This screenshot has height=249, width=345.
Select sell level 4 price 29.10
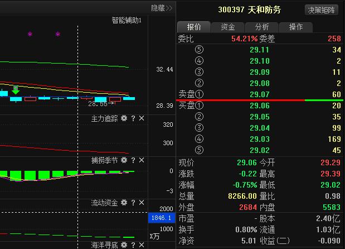point(259,61)
